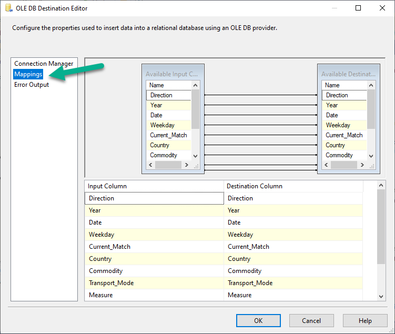Click Date cell under Destination Column
This screenshot has height=334, width=395.
(293, 222)
